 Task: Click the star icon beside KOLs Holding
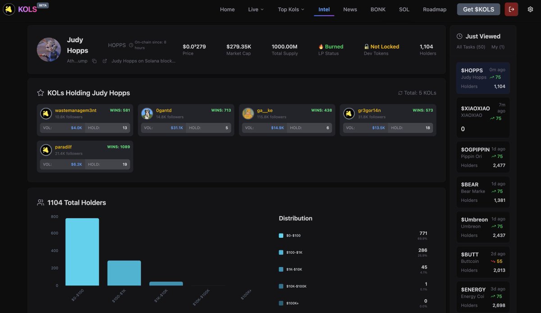point(41,93)
